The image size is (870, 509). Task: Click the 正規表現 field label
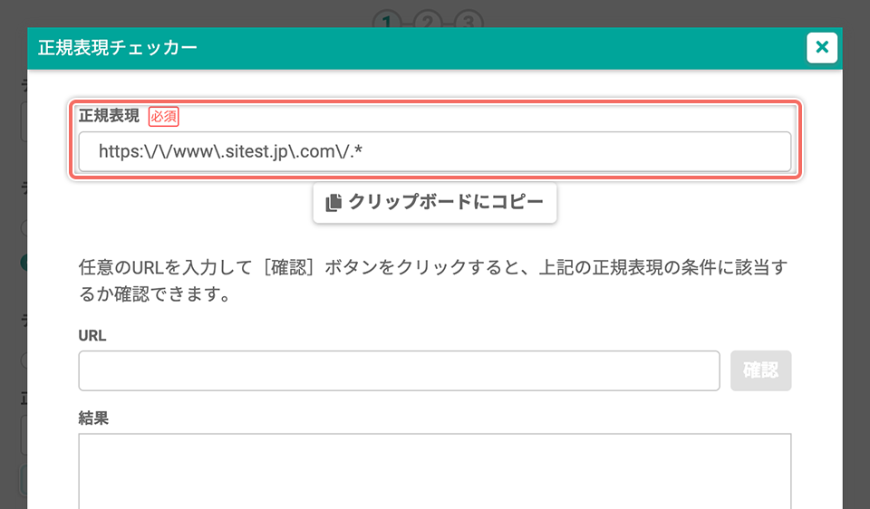(109, 116)
